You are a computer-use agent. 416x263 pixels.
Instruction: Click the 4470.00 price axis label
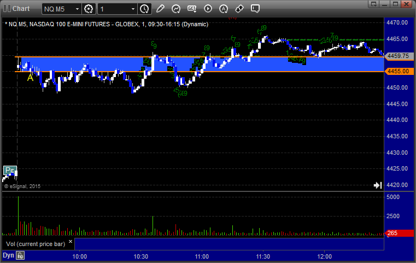click(397, 22)
